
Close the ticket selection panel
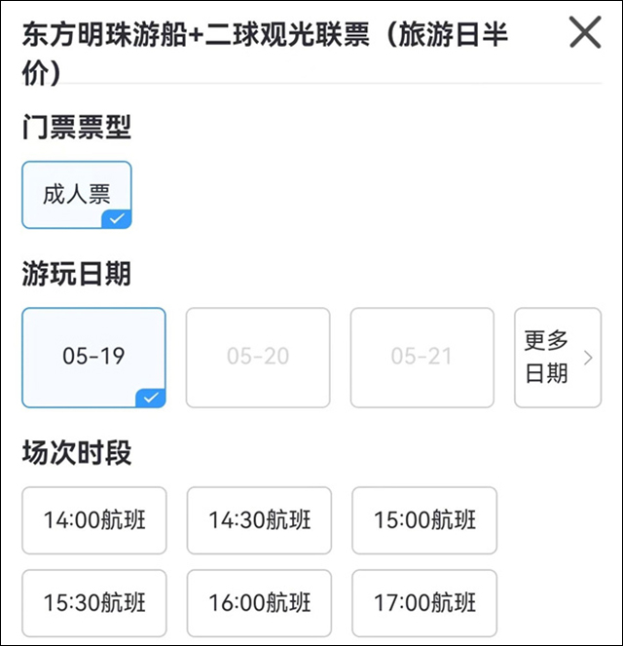coord(585,33)
